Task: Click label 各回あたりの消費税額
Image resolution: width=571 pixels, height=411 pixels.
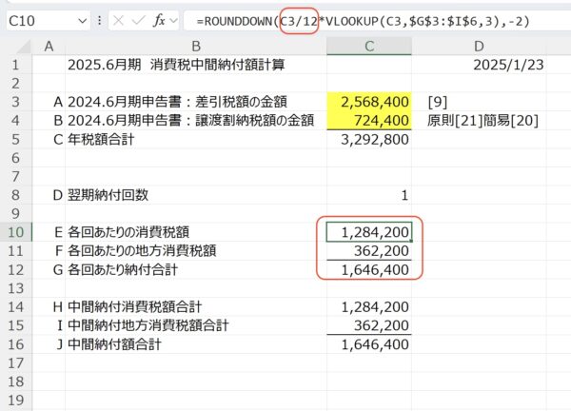Action: [128, 232]
